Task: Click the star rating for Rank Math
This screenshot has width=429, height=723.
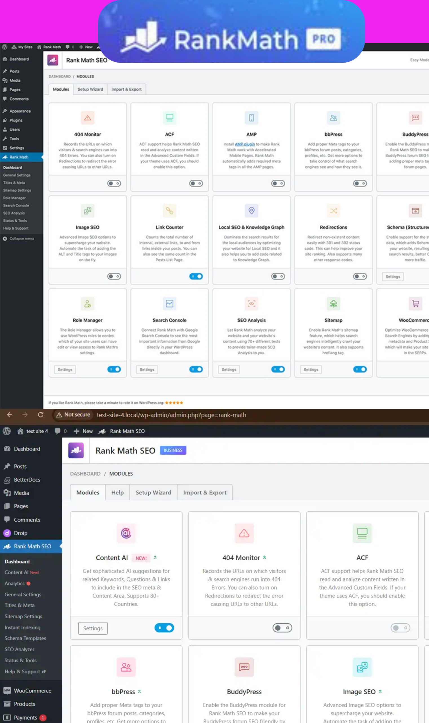Action: (x=174, y=403)
